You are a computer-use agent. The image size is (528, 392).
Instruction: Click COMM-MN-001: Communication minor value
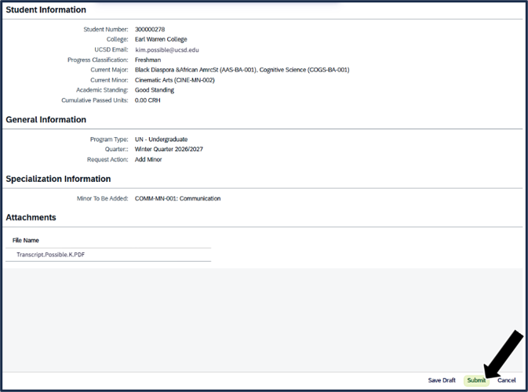[178, 198]
